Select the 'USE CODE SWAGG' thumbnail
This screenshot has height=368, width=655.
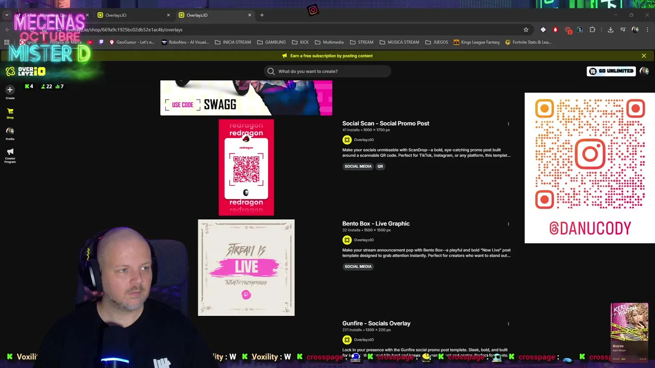coord(246,98)
